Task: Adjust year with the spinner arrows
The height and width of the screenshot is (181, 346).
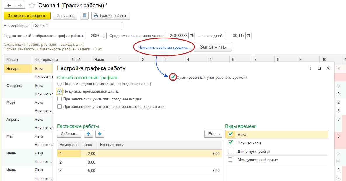Action: tap(104, 36)
